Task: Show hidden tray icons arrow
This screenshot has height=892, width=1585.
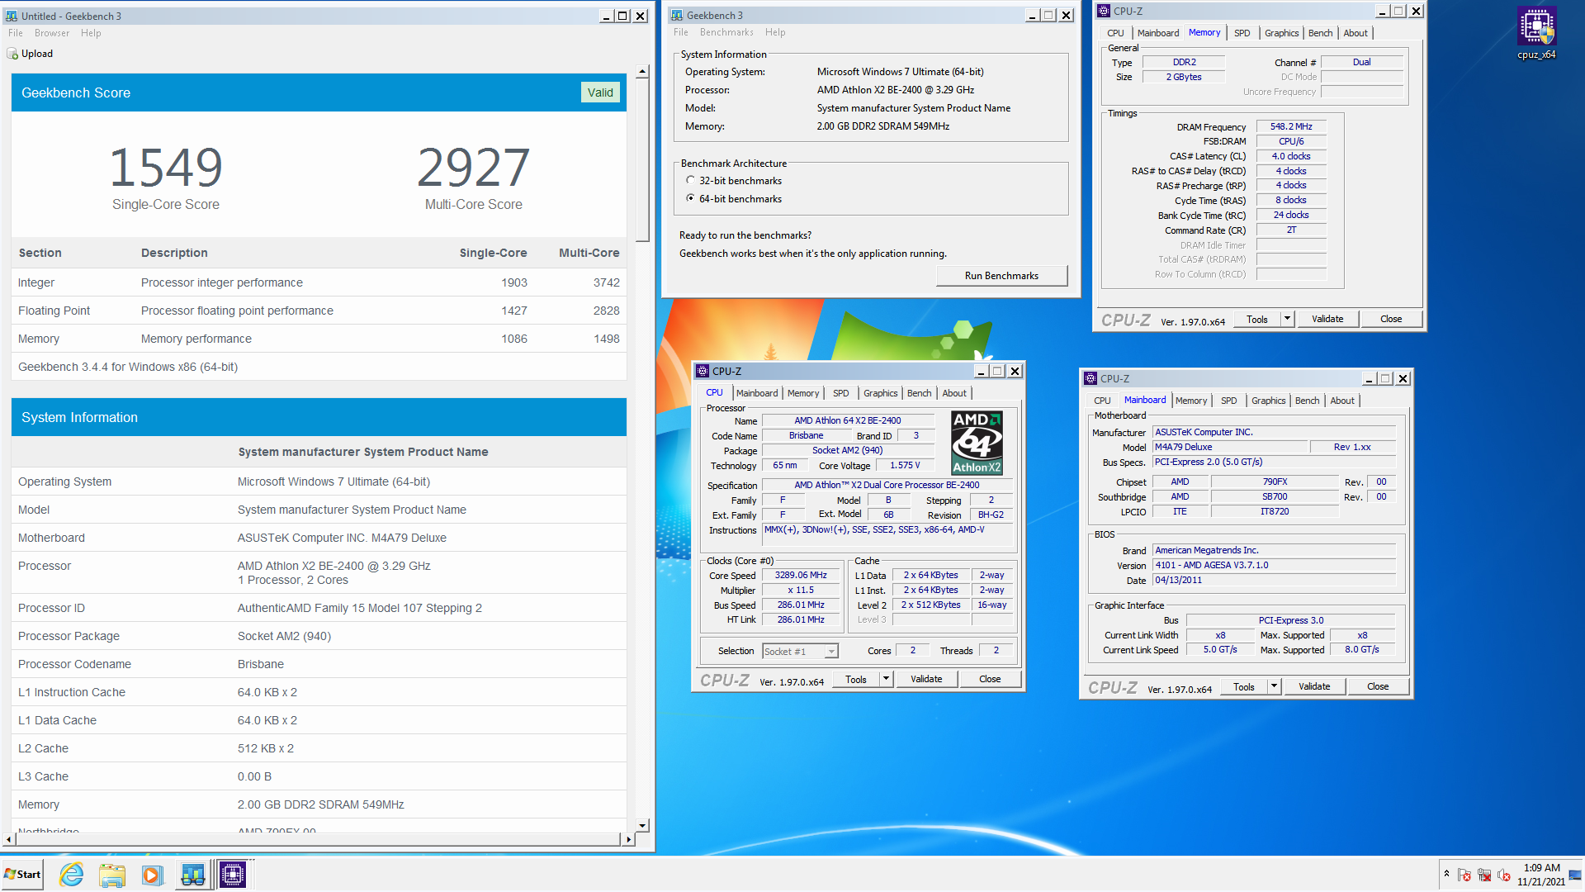Action: pos(1446,874)
